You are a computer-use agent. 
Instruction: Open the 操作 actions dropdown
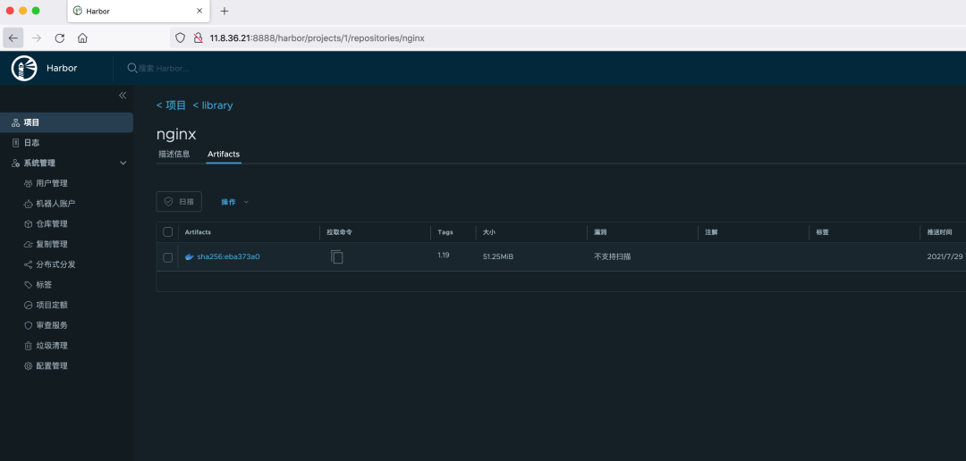(x=234, y=202)
